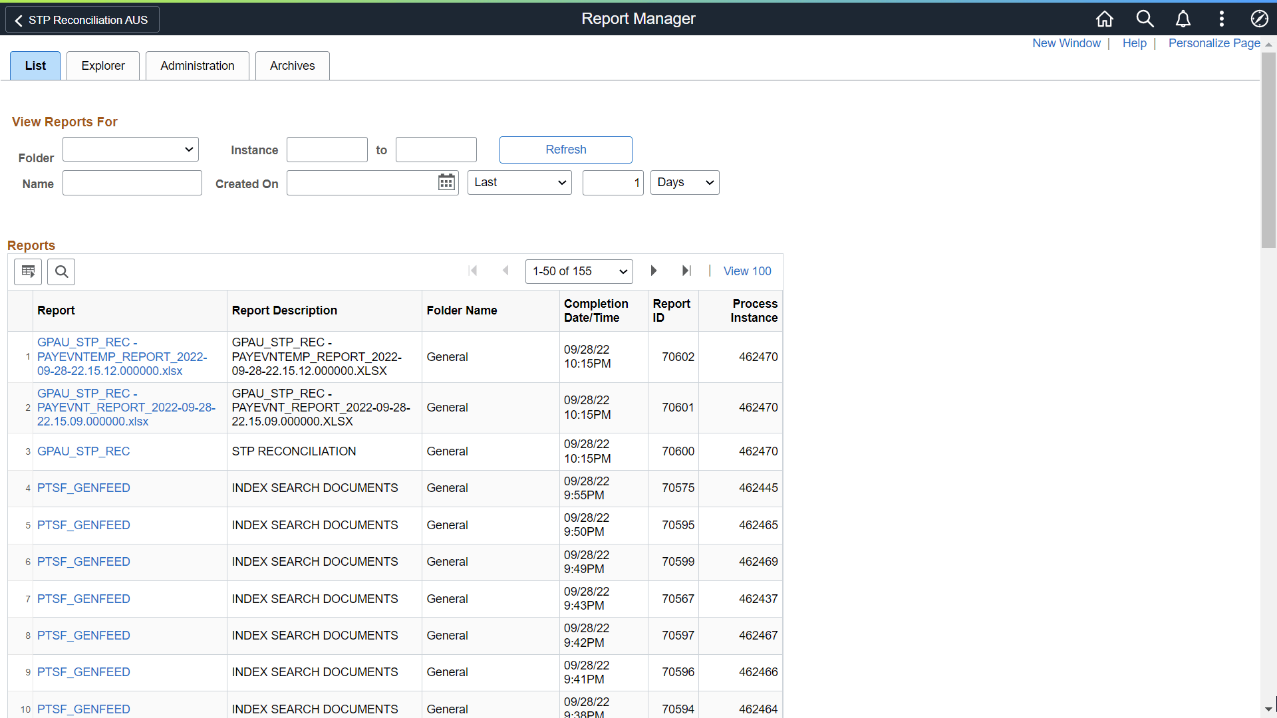Go to the next page of reports
Screen dimensions: 1277x718
click(x=654, y=271)
